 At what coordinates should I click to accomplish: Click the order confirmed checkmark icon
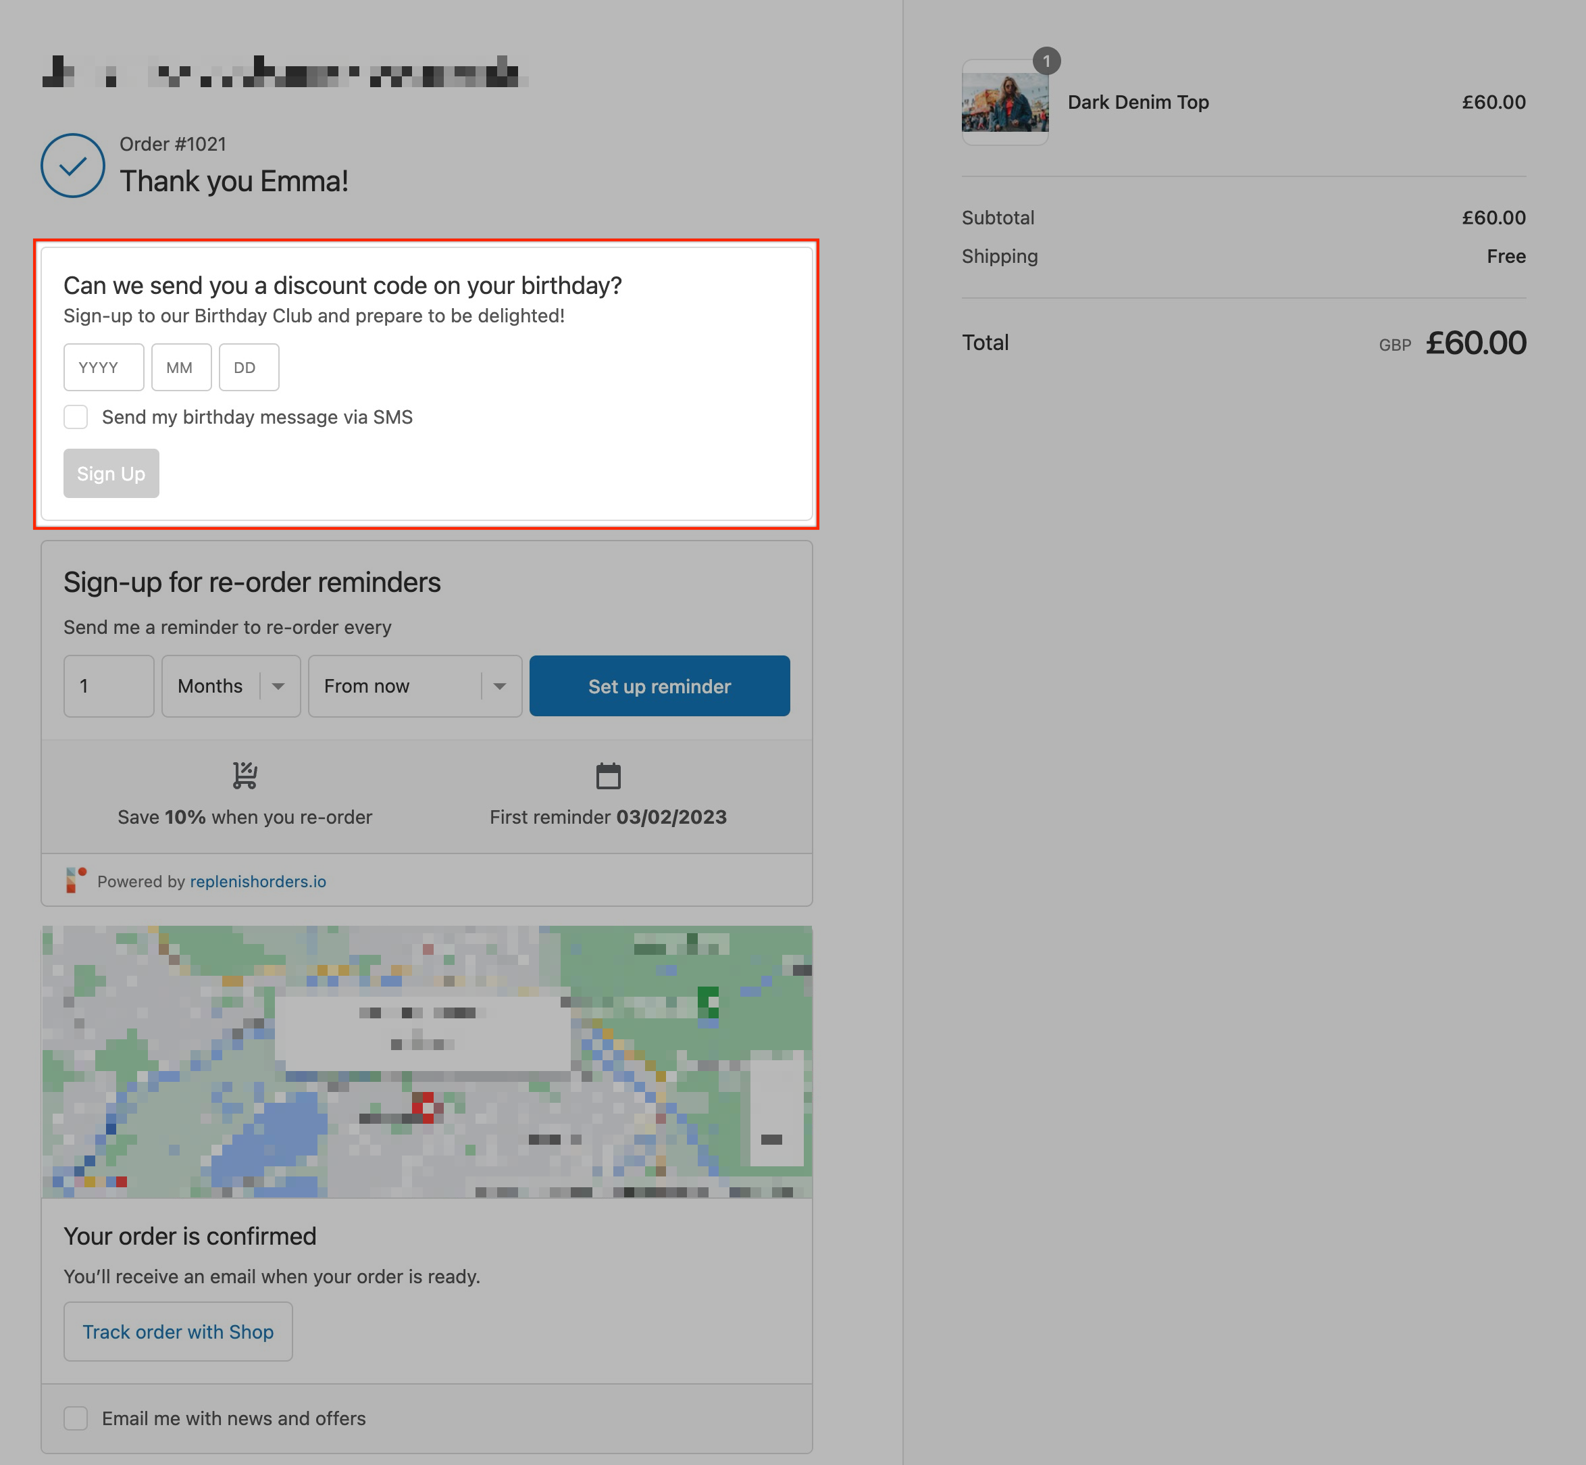click(72, 166)
